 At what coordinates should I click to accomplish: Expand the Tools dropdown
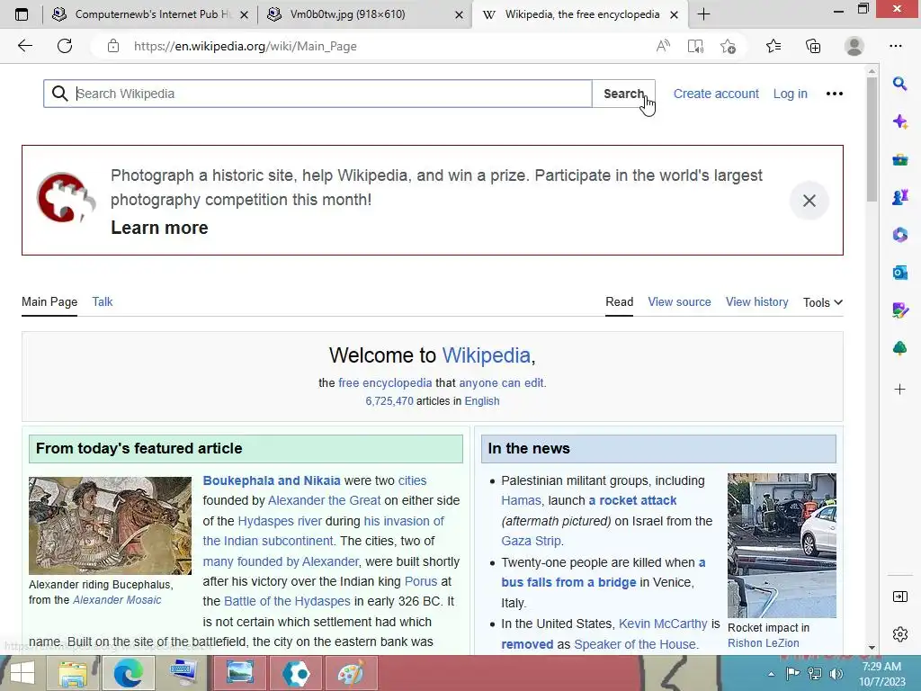pos(823,302)
